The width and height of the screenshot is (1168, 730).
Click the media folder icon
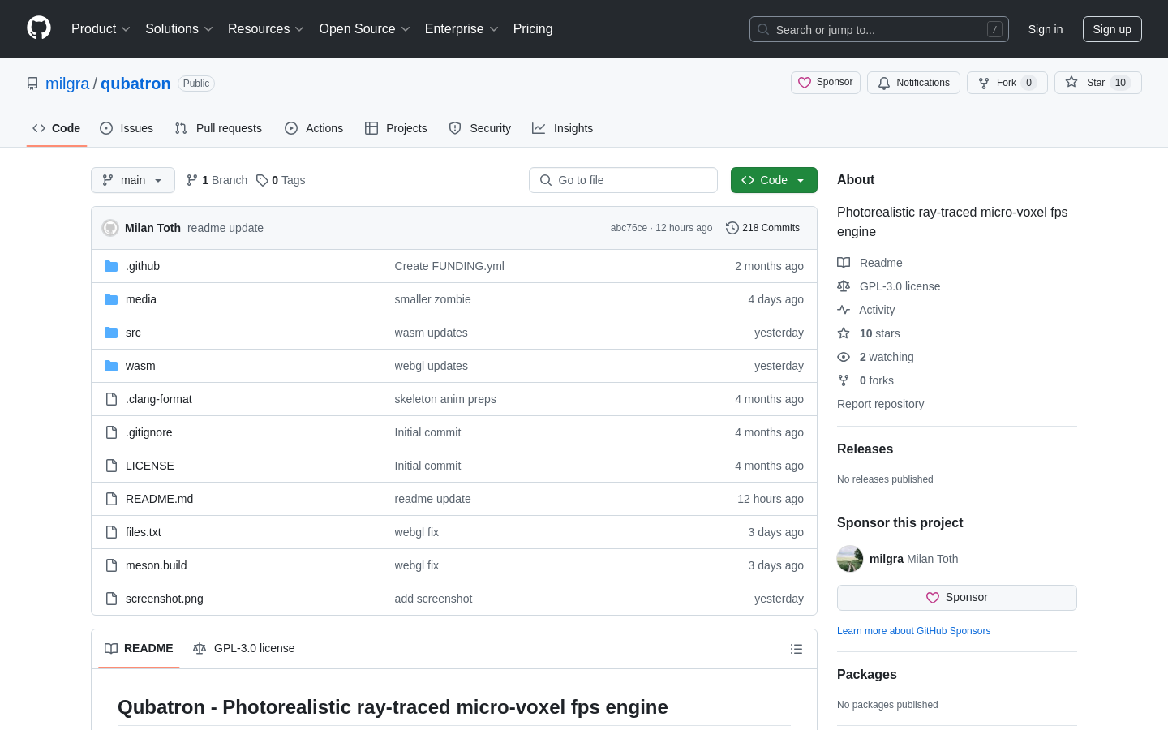[111, 299]
